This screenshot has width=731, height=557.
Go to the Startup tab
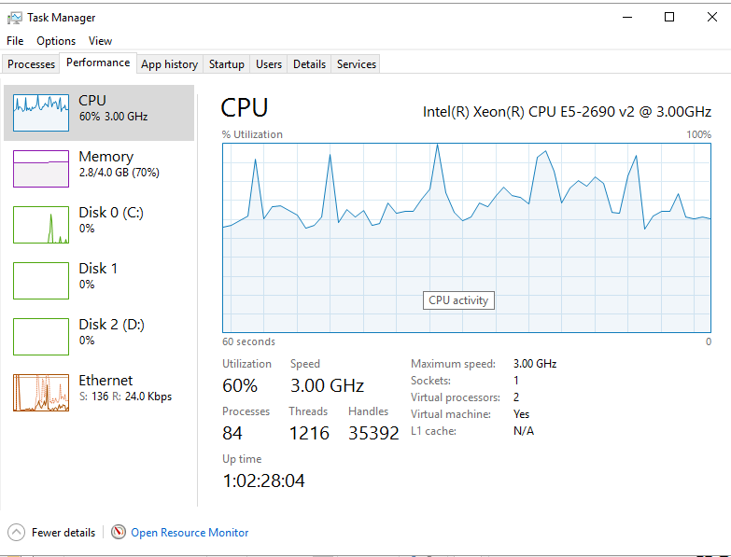tap(227, 64)
